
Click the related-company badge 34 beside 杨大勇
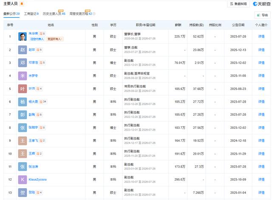42,102
